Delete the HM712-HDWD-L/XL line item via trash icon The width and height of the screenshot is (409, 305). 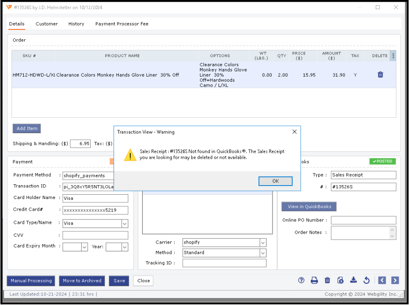[x=380, y=75]
